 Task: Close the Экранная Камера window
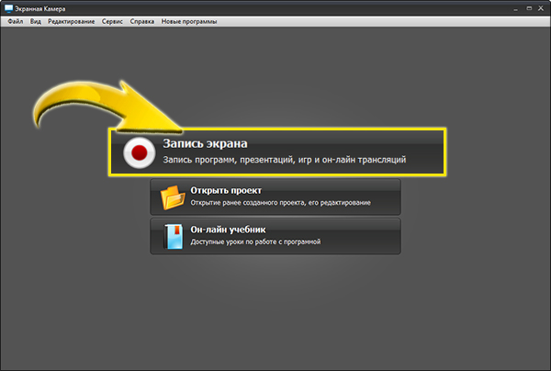541,8
